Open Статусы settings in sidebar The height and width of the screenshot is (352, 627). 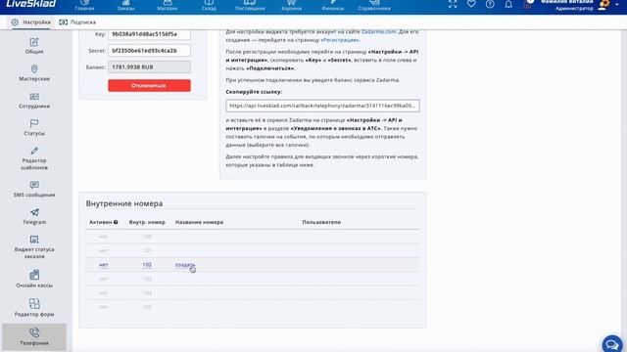(34, 128)
